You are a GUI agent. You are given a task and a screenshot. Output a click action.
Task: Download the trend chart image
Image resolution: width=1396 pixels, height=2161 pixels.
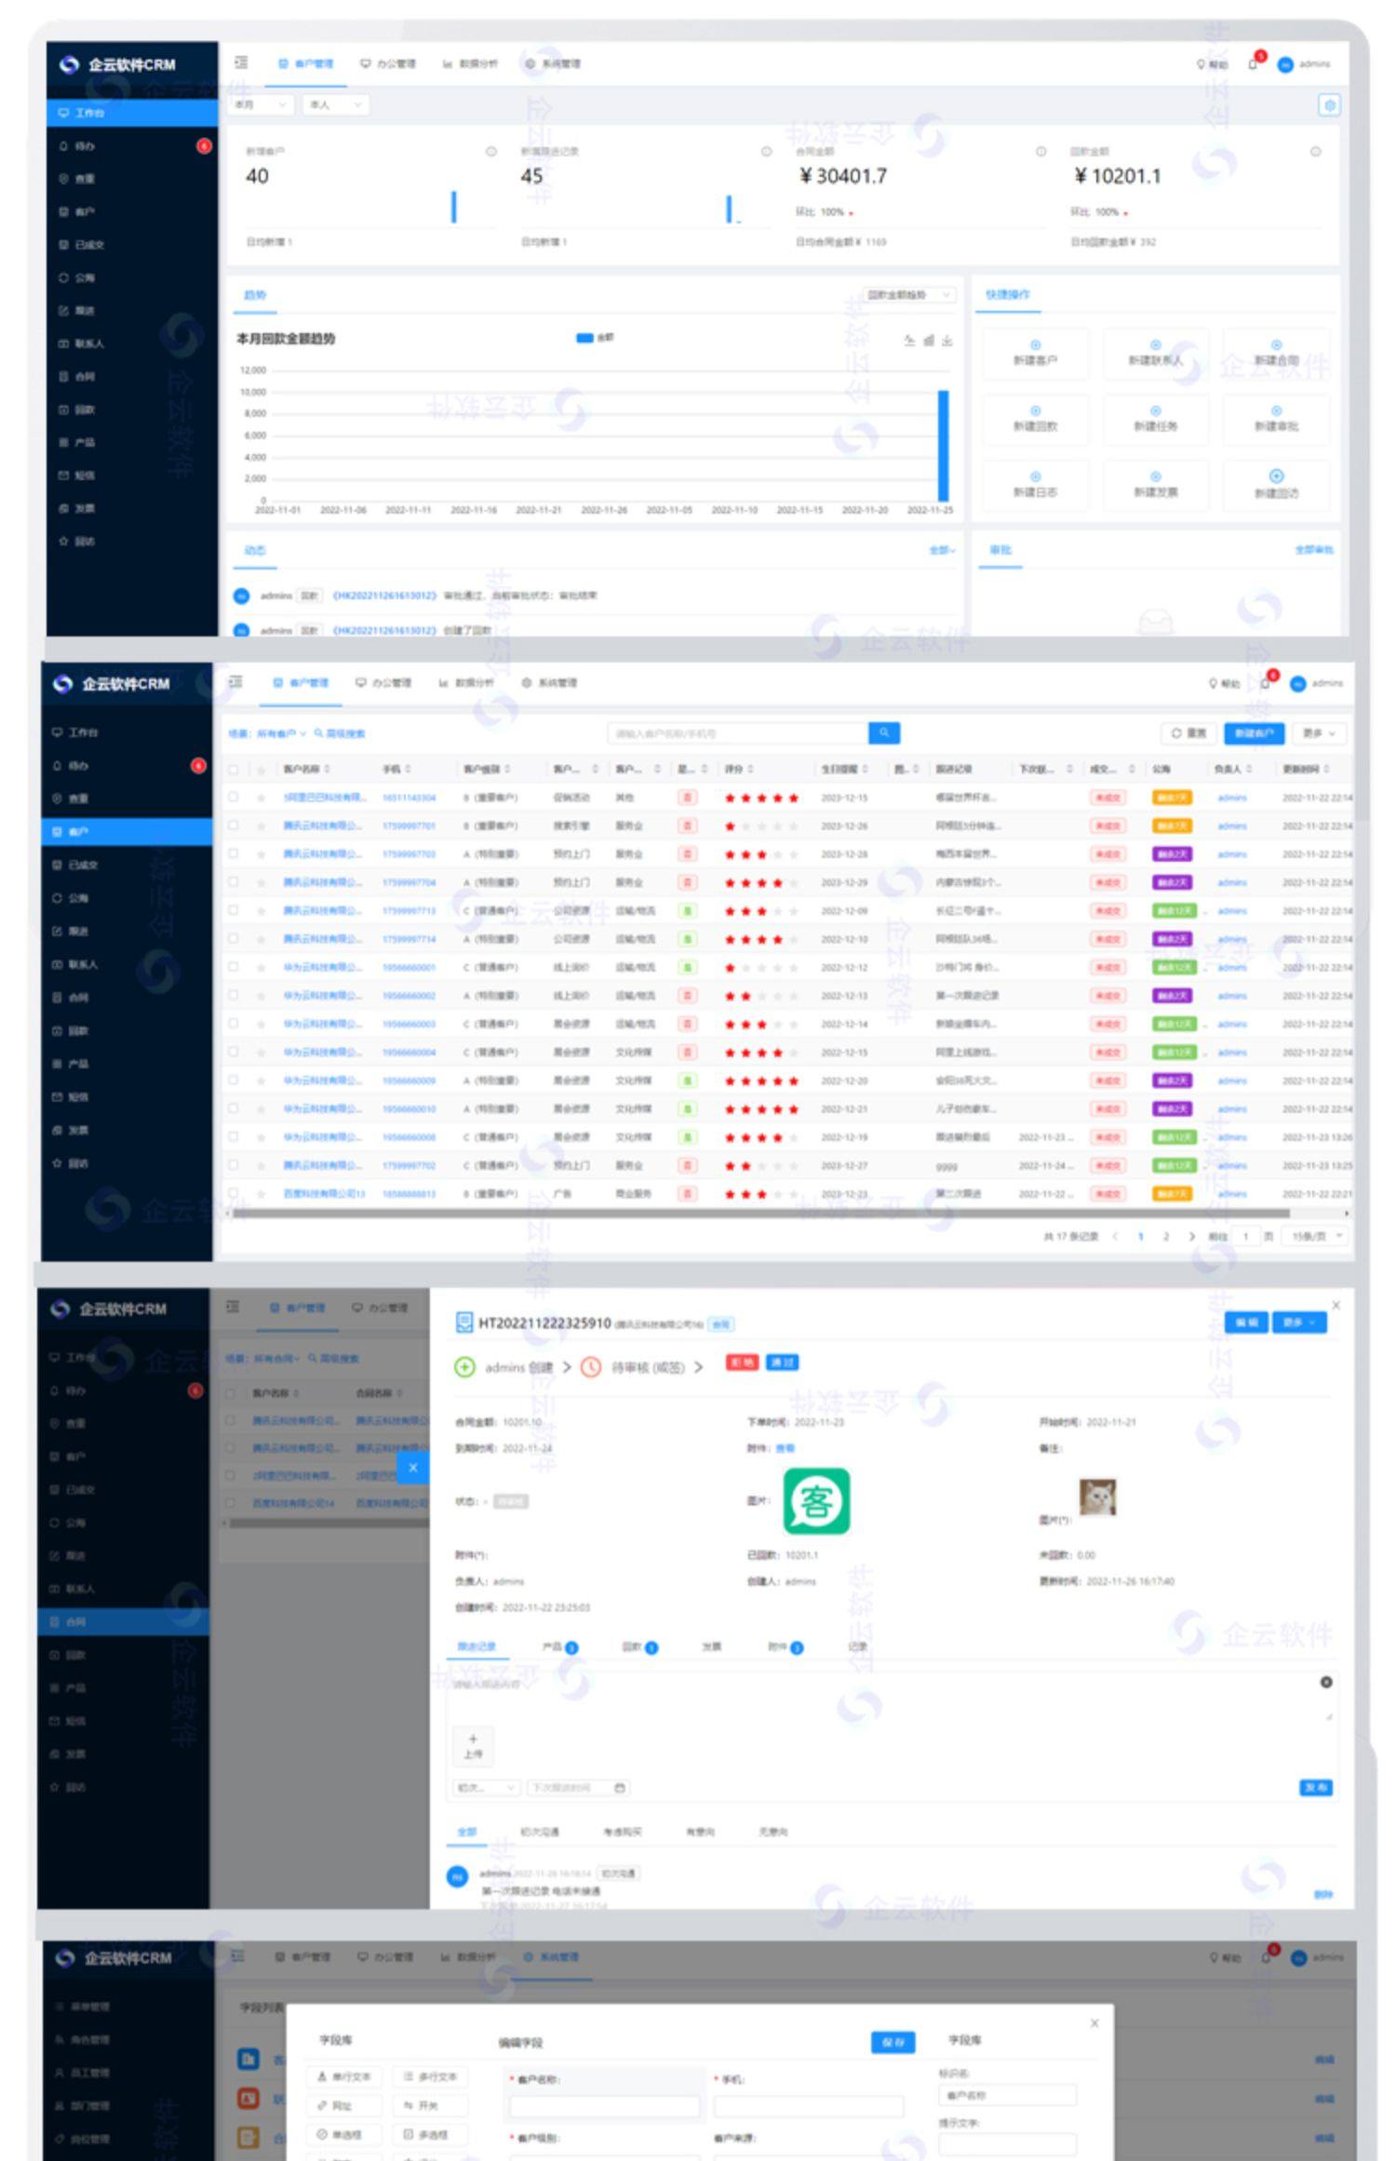[x=946, y=341]
